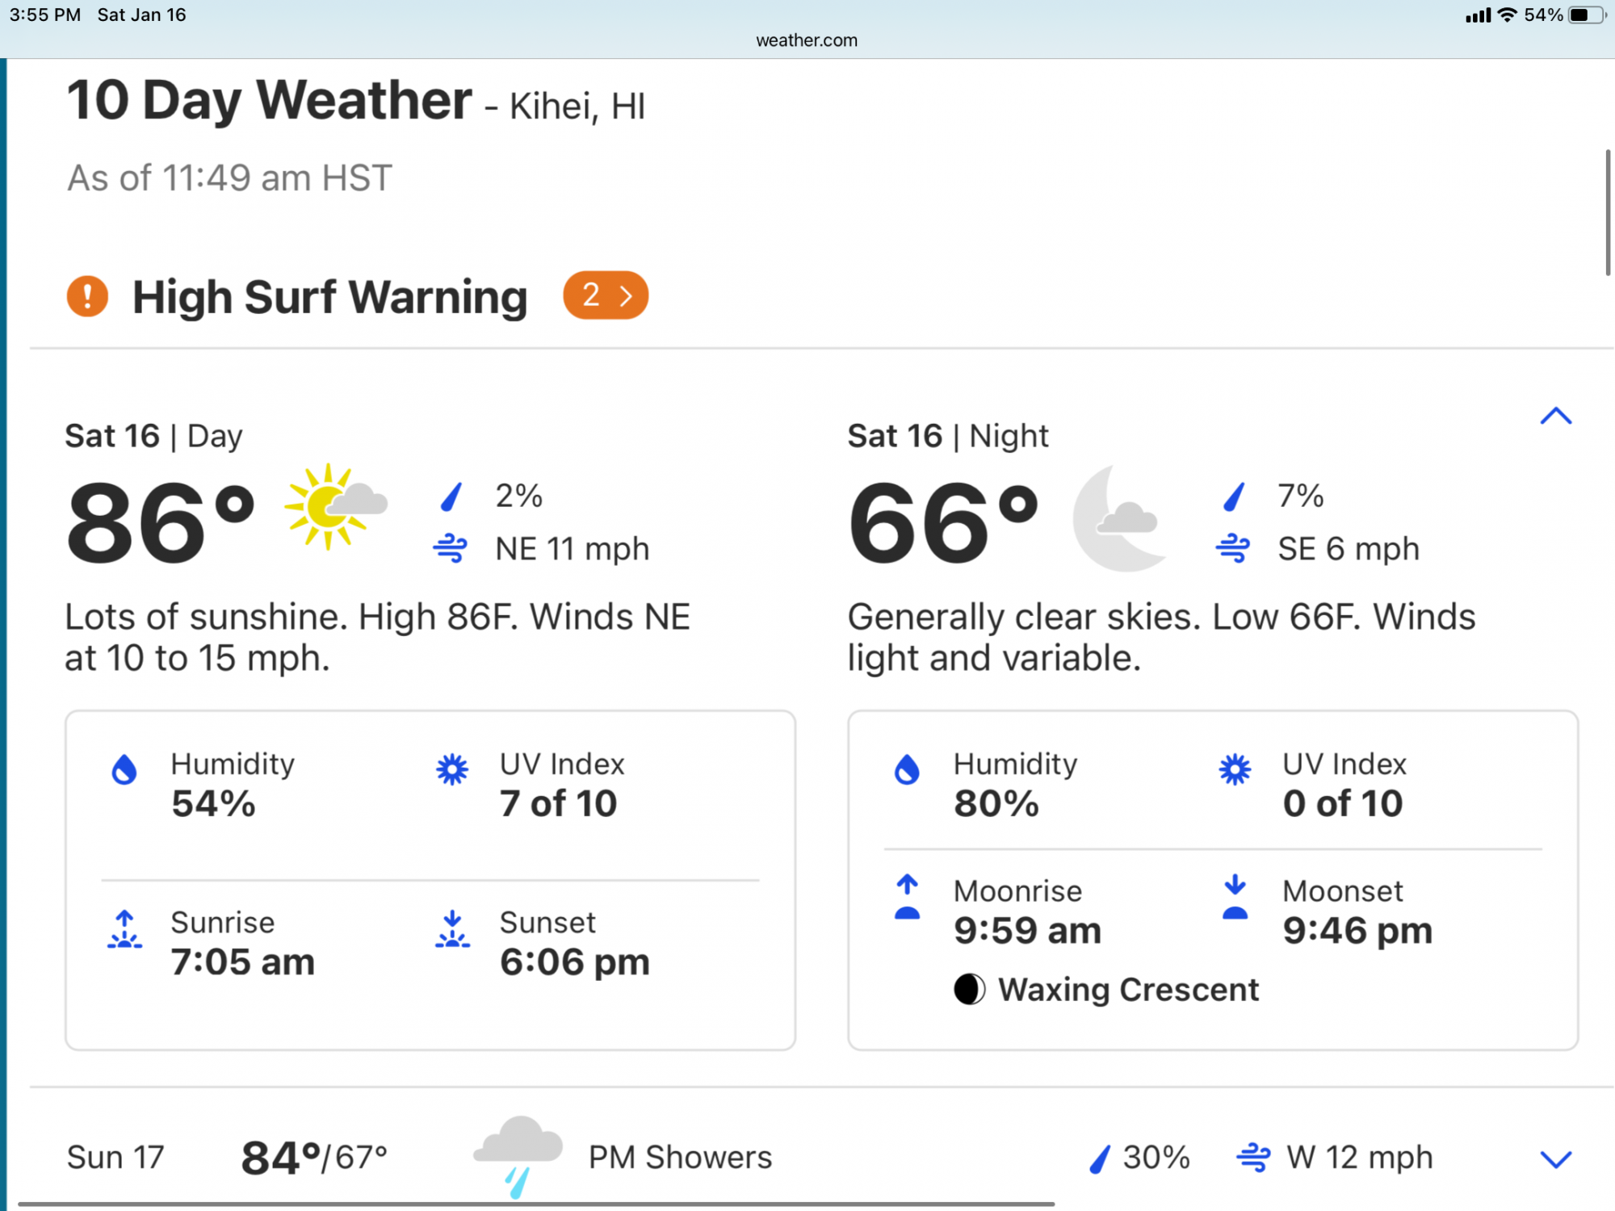Open the 2 alerts orange badge
The image size is (1615, 1211).
(x=606, y=295)
